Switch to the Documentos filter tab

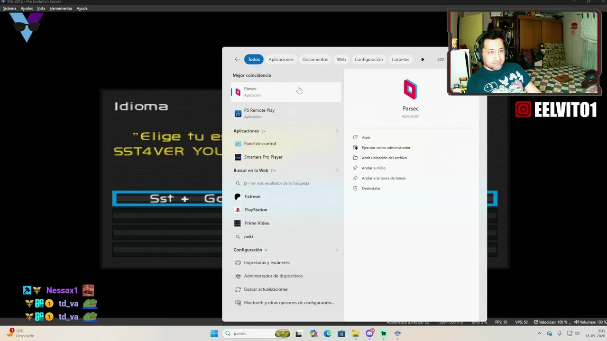tap(315, 59)
